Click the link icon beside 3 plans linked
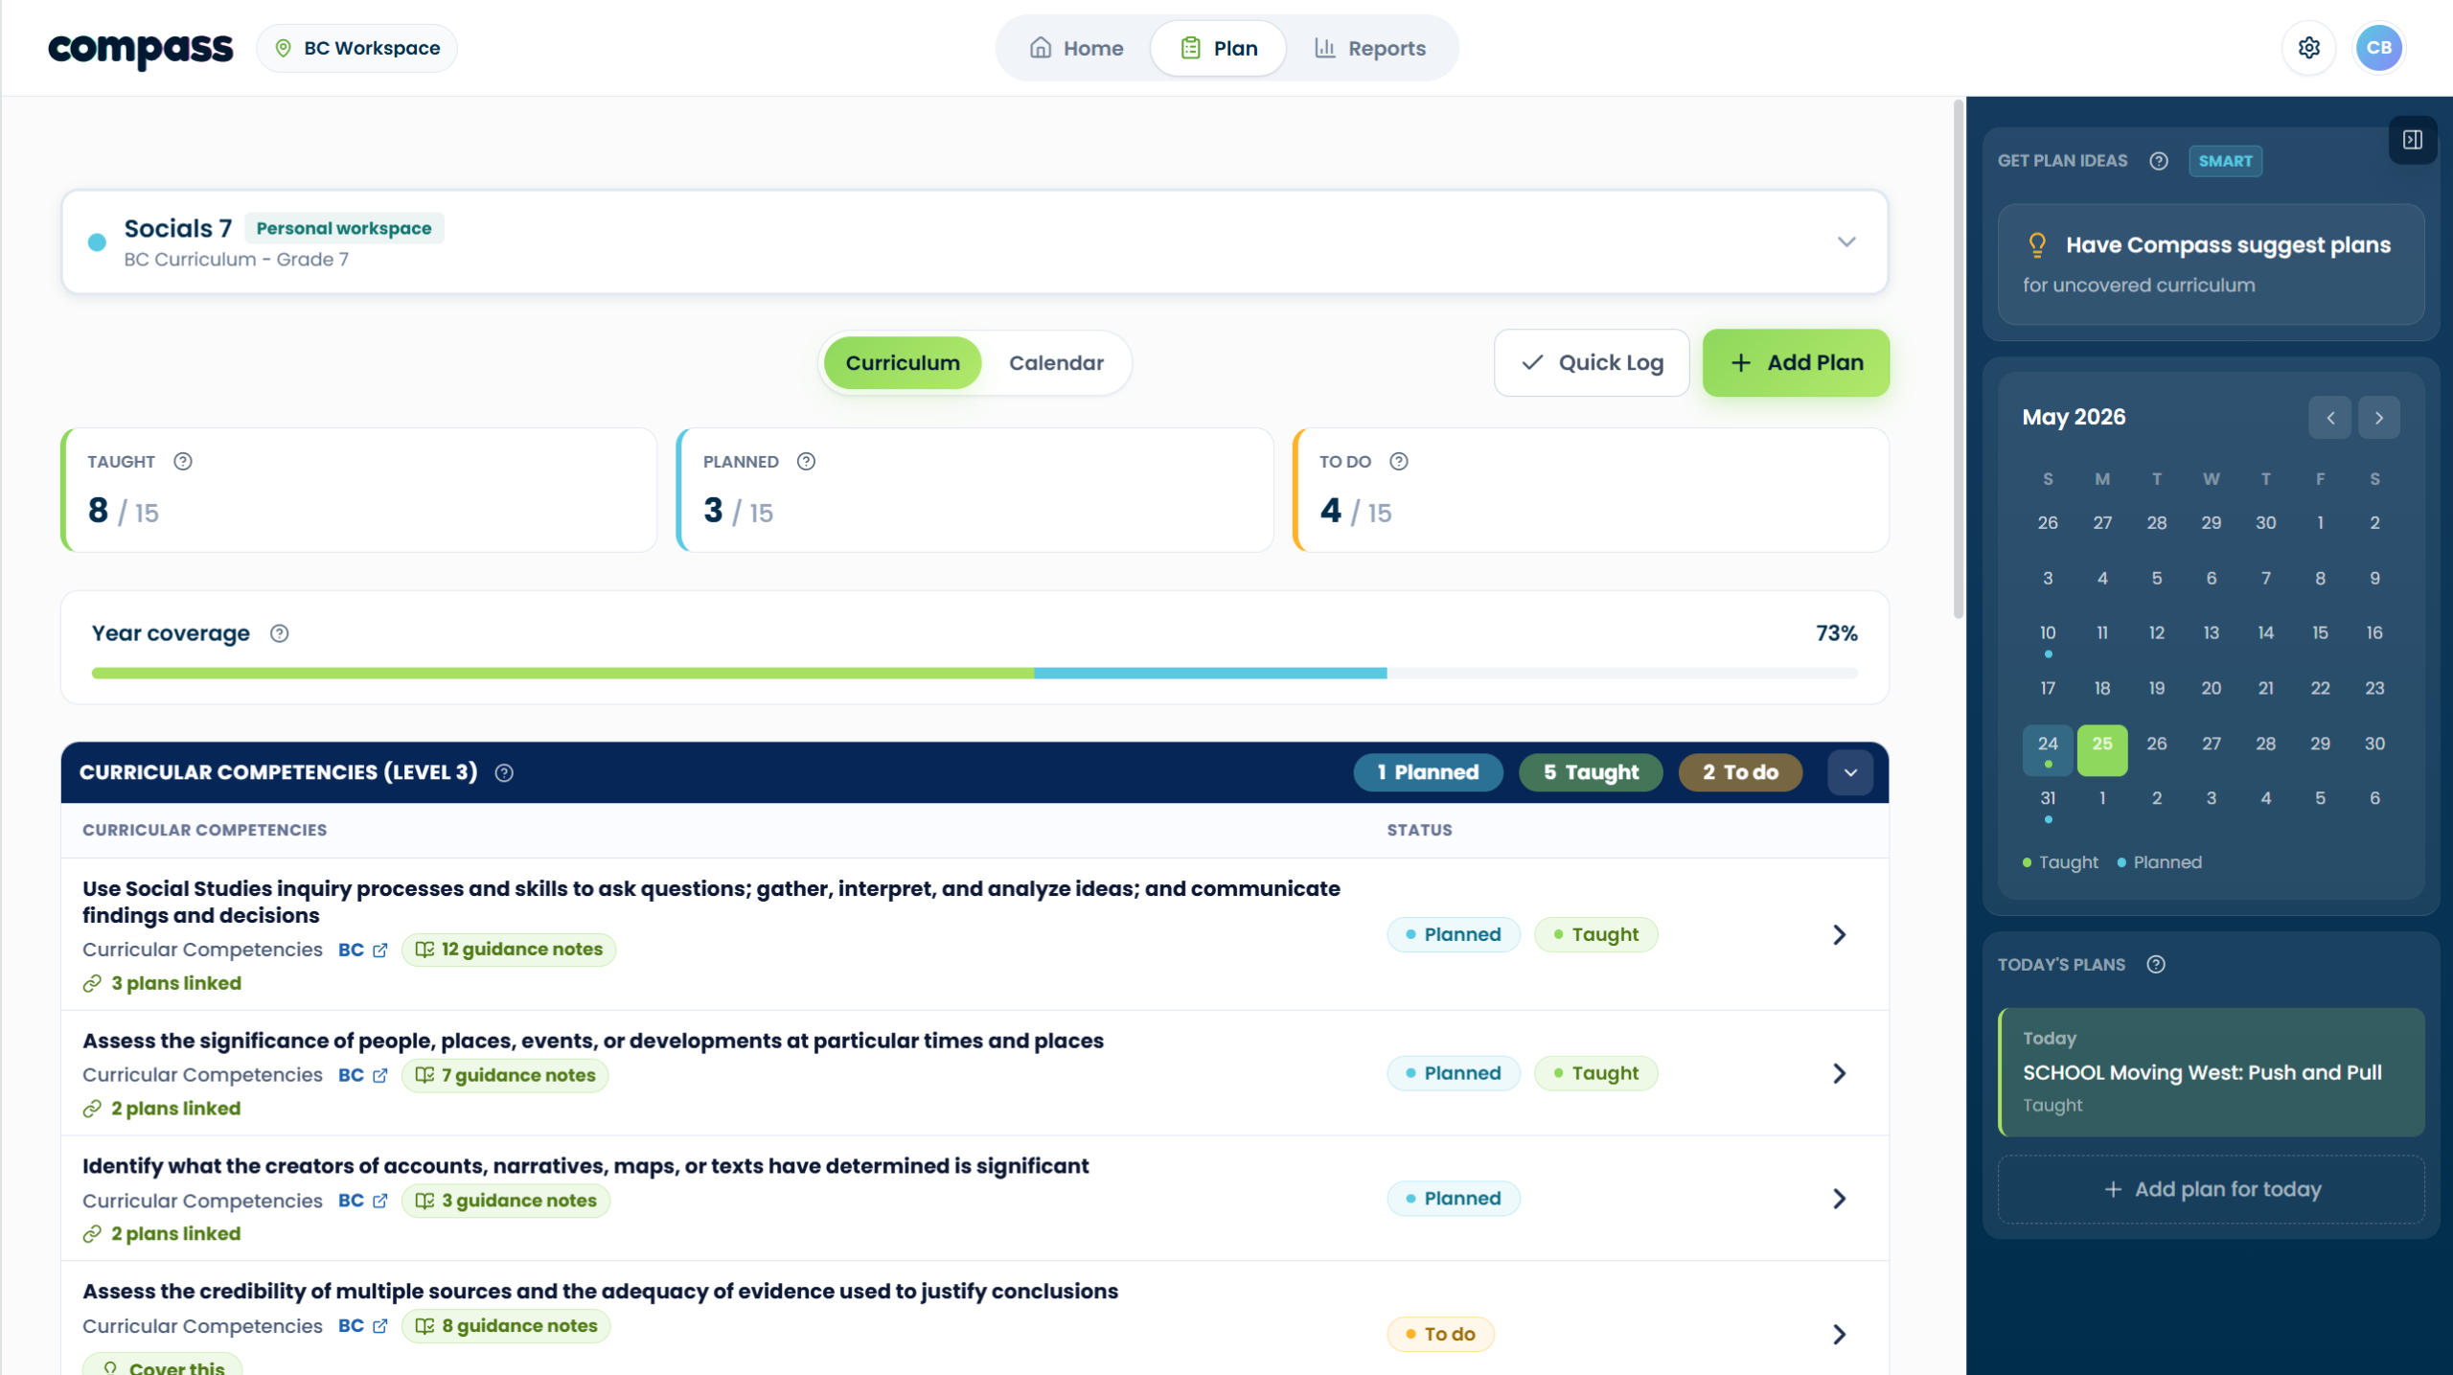The width and height of the screenshot is (2453, 1375). pos(92,984)
